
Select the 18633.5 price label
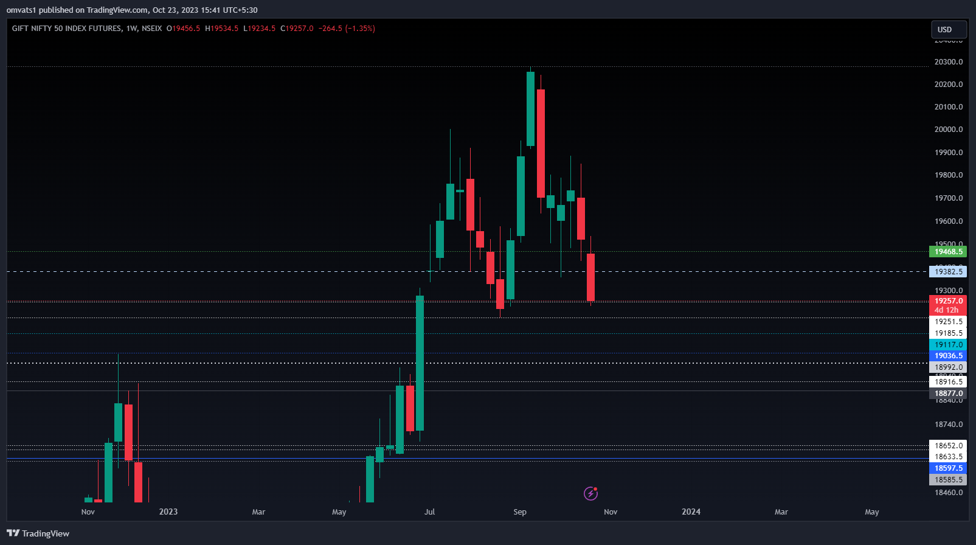[x=948, y=457]
